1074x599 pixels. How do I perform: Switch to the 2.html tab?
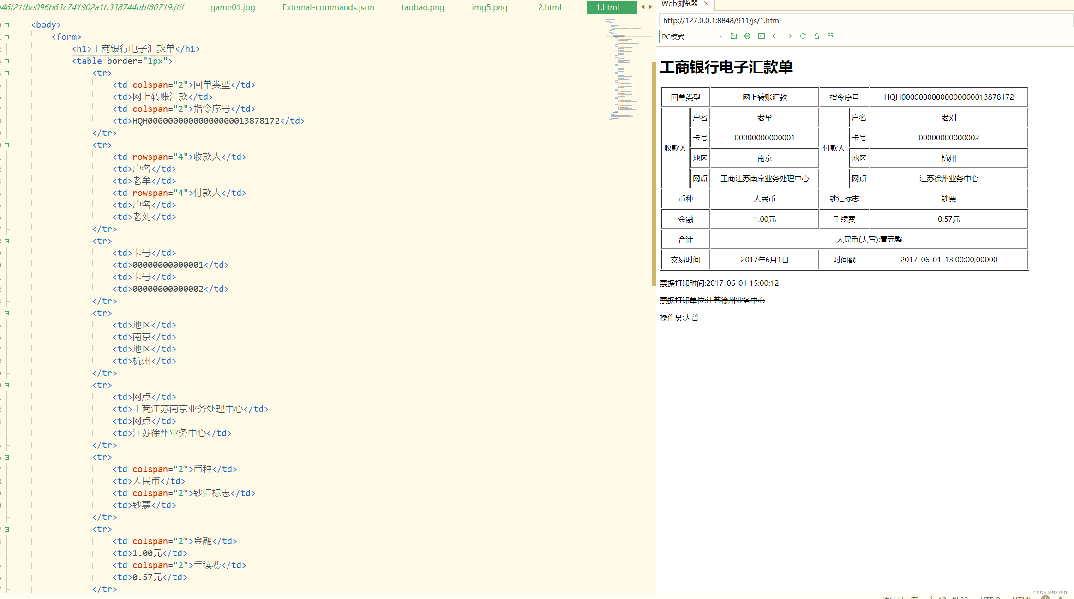coord(549,7)
